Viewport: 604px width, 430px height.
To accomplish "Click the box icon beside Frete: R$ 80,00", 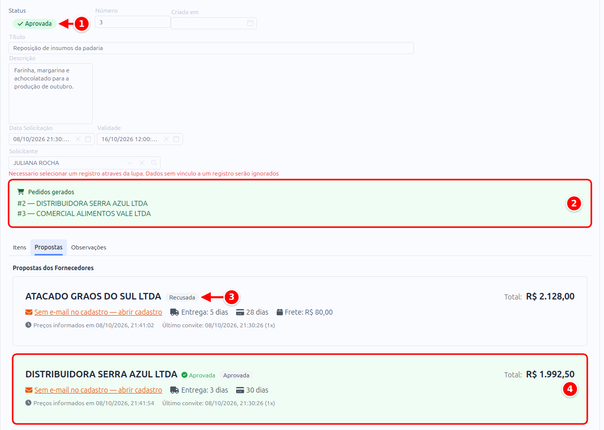I will tap(280, 312).
